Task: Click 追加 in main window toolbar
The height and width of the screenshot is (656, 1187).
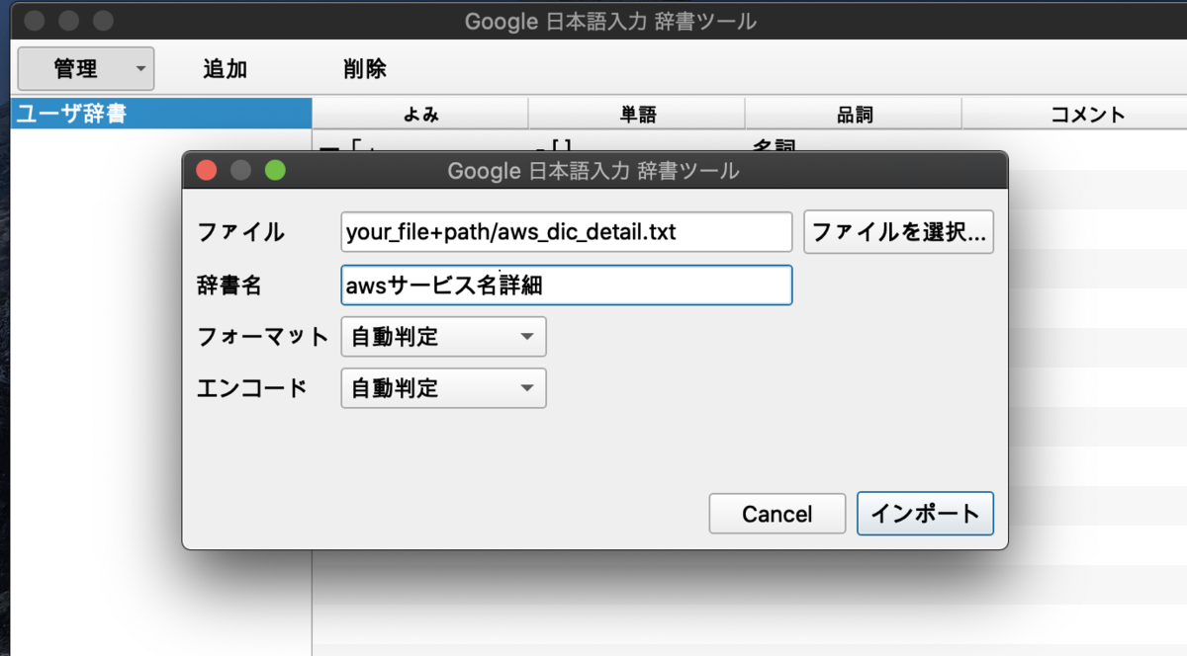Action: pyautogui.click(x=225, y=69)
